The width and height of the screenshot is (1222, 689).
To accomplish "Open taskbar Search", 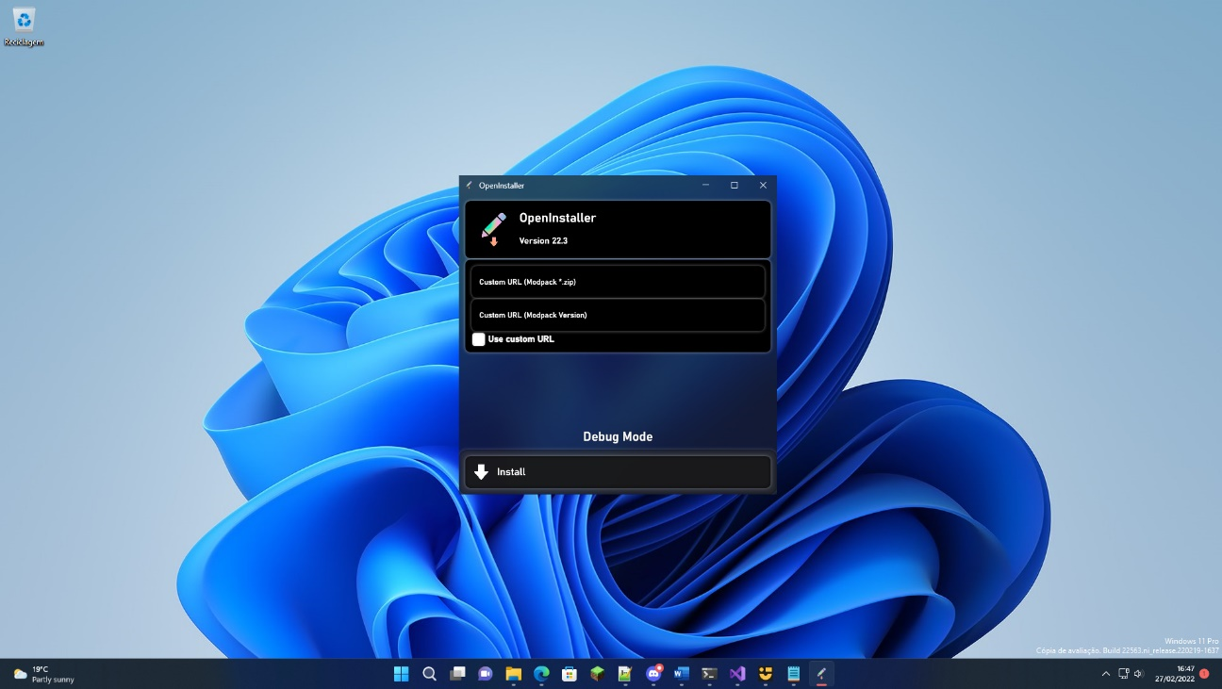I will coord(429,674).
